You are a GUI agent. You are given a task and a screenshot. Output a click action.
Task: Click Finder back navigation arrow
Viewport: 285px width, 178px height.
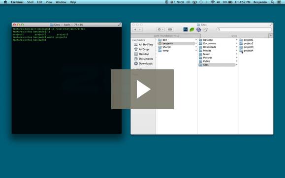[x=135, y=30]
